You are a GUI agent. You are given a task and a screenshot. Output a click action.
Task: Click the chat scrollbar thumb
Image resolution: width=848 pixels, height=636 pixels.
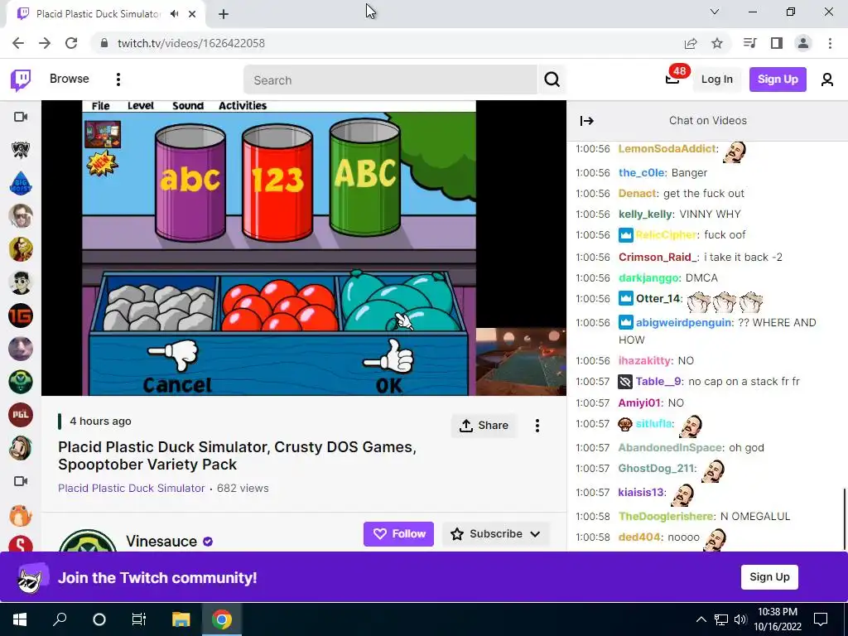point(844,518)
